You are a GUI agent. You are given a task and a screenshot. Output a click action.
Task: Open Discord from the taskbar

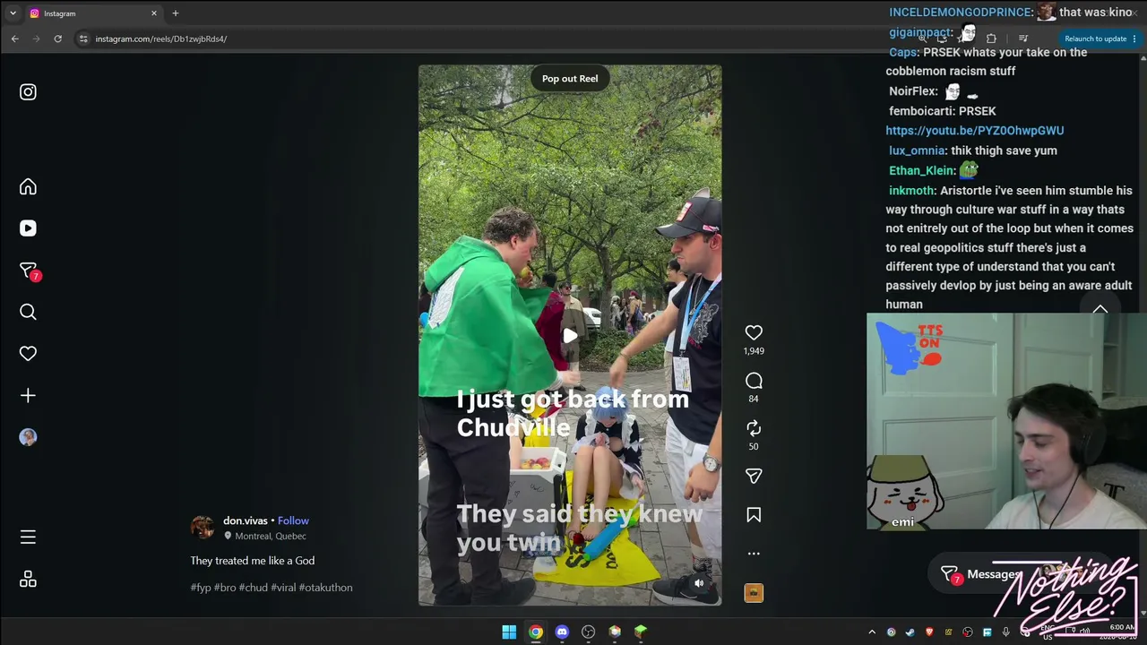point(562,632)
